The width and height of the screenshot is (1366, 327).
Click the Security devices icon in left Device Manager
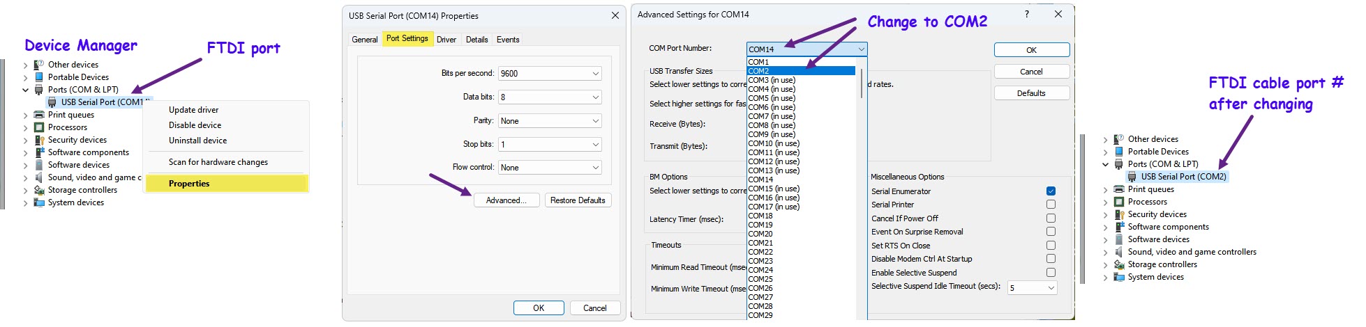pyautogui.click(x=39, y=140)
